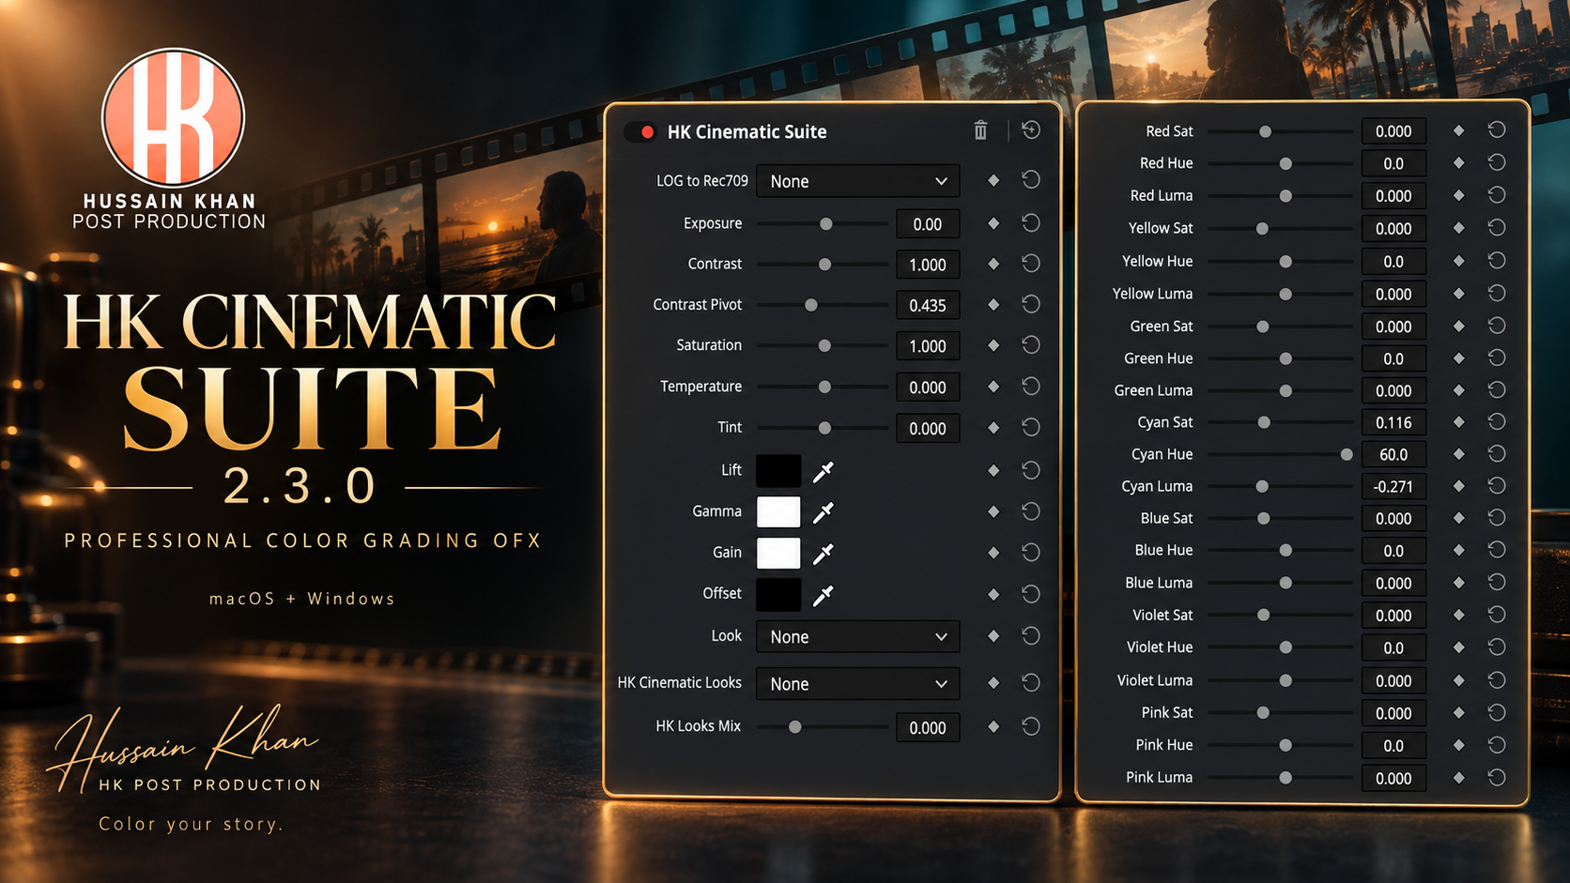
Task: Add keyframe for Yellow Luma
Action: (x=1458, y=294)
